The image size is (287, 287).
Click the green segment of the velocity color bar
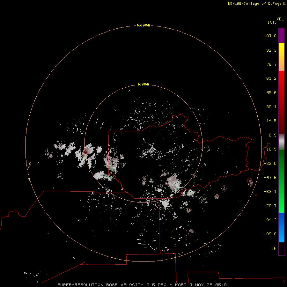(x=282, y=181)
